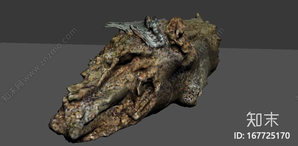Click the ID: 167725170 text
Screen dimensions: 298x146
tap(262, 135)
